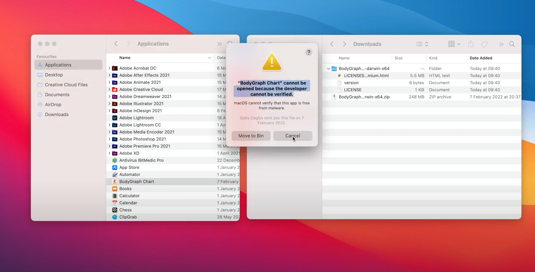Collapse the BodyGraph darwin-x64 folder
The width and height of the screenshot is (535, 272).
pos(328,69)
